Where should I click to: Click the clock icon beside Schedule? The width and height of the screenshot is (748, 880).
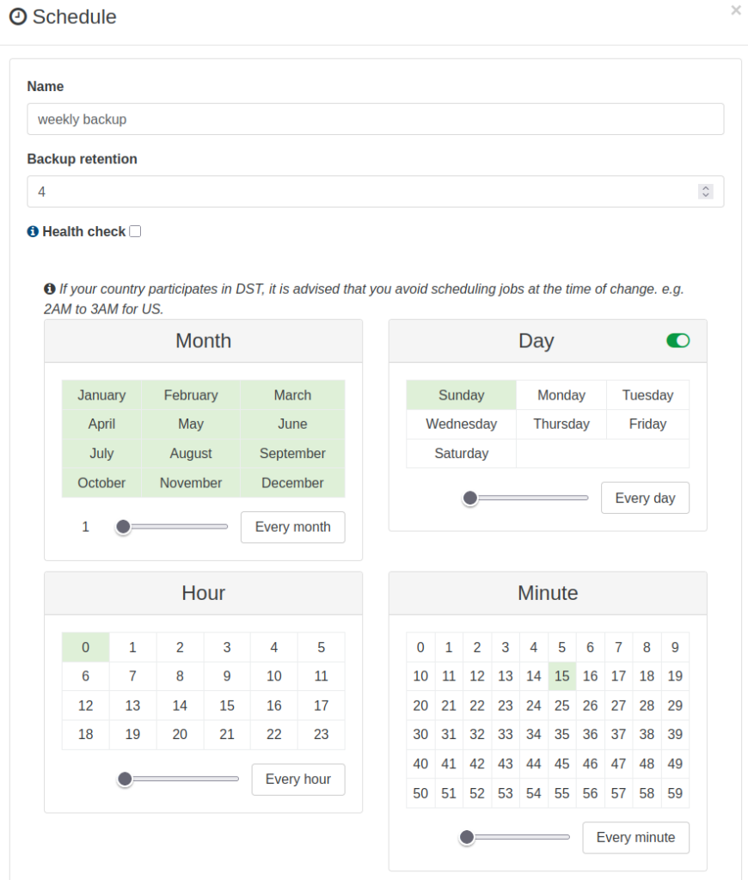click(17, 16)
